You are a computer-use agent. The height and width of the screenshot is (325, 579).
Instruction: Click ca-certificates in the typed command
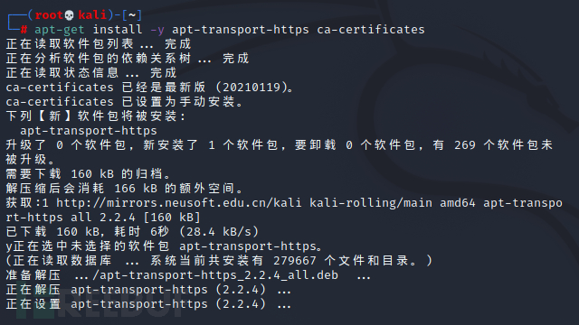pyautogui.click(x=371, y=30)
